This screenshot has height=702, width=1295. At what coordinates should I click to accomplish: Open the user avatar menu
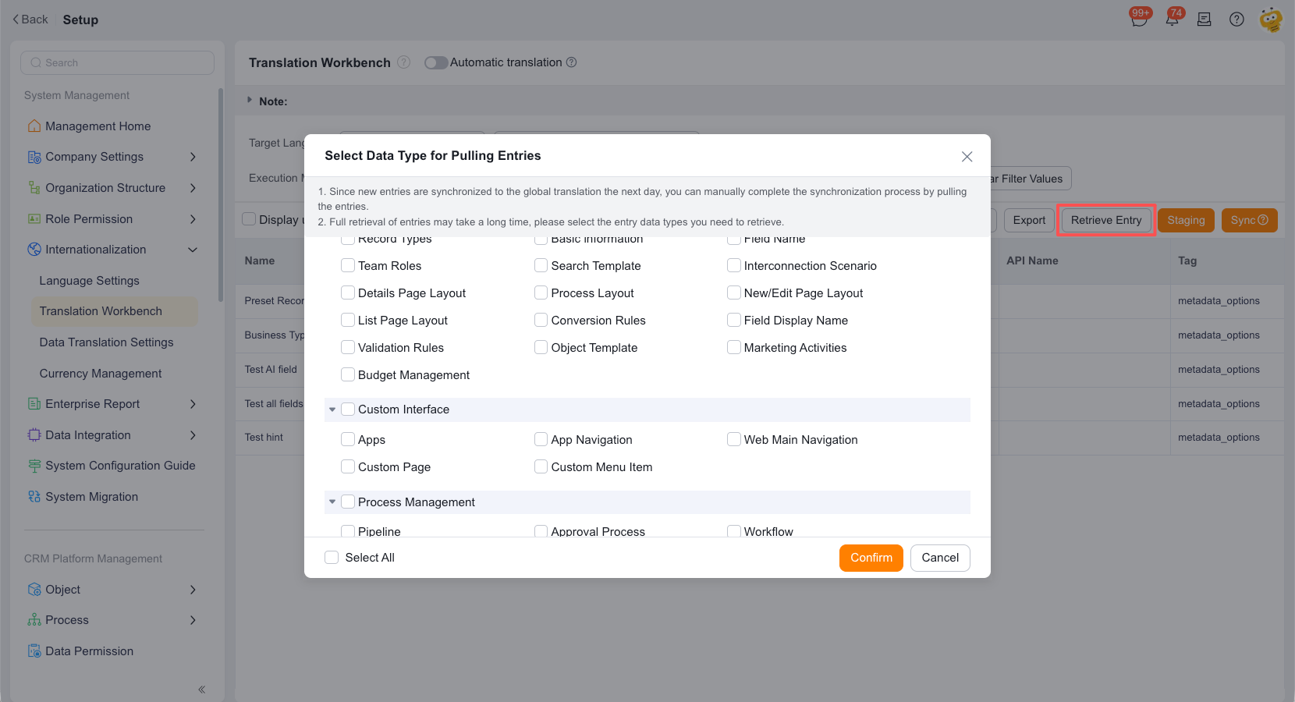click(1271, 19)
